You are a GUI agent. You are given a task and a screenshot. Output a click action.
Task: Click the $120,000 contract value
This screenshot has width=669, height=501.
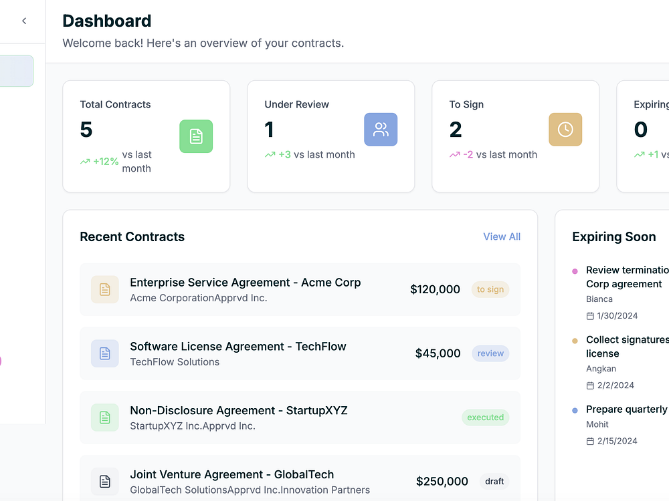coord(436,290)
